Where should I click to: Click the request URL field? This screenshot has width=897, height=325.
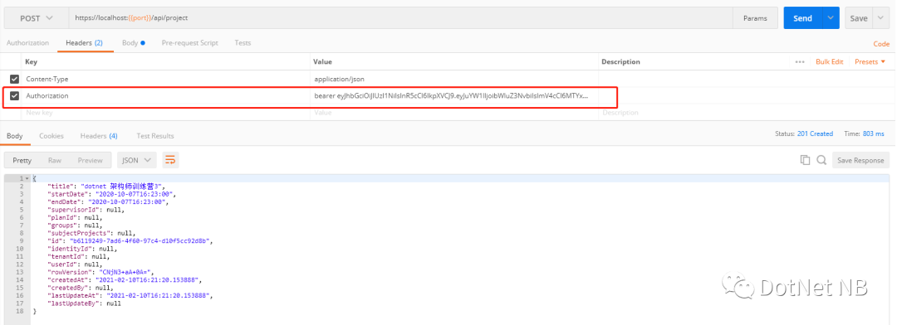tap(400, 18)
